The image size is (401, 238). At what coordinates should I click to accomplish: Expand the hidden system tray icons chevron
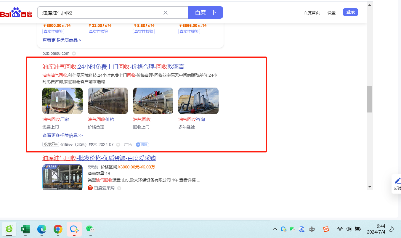(x=275, y=229)
